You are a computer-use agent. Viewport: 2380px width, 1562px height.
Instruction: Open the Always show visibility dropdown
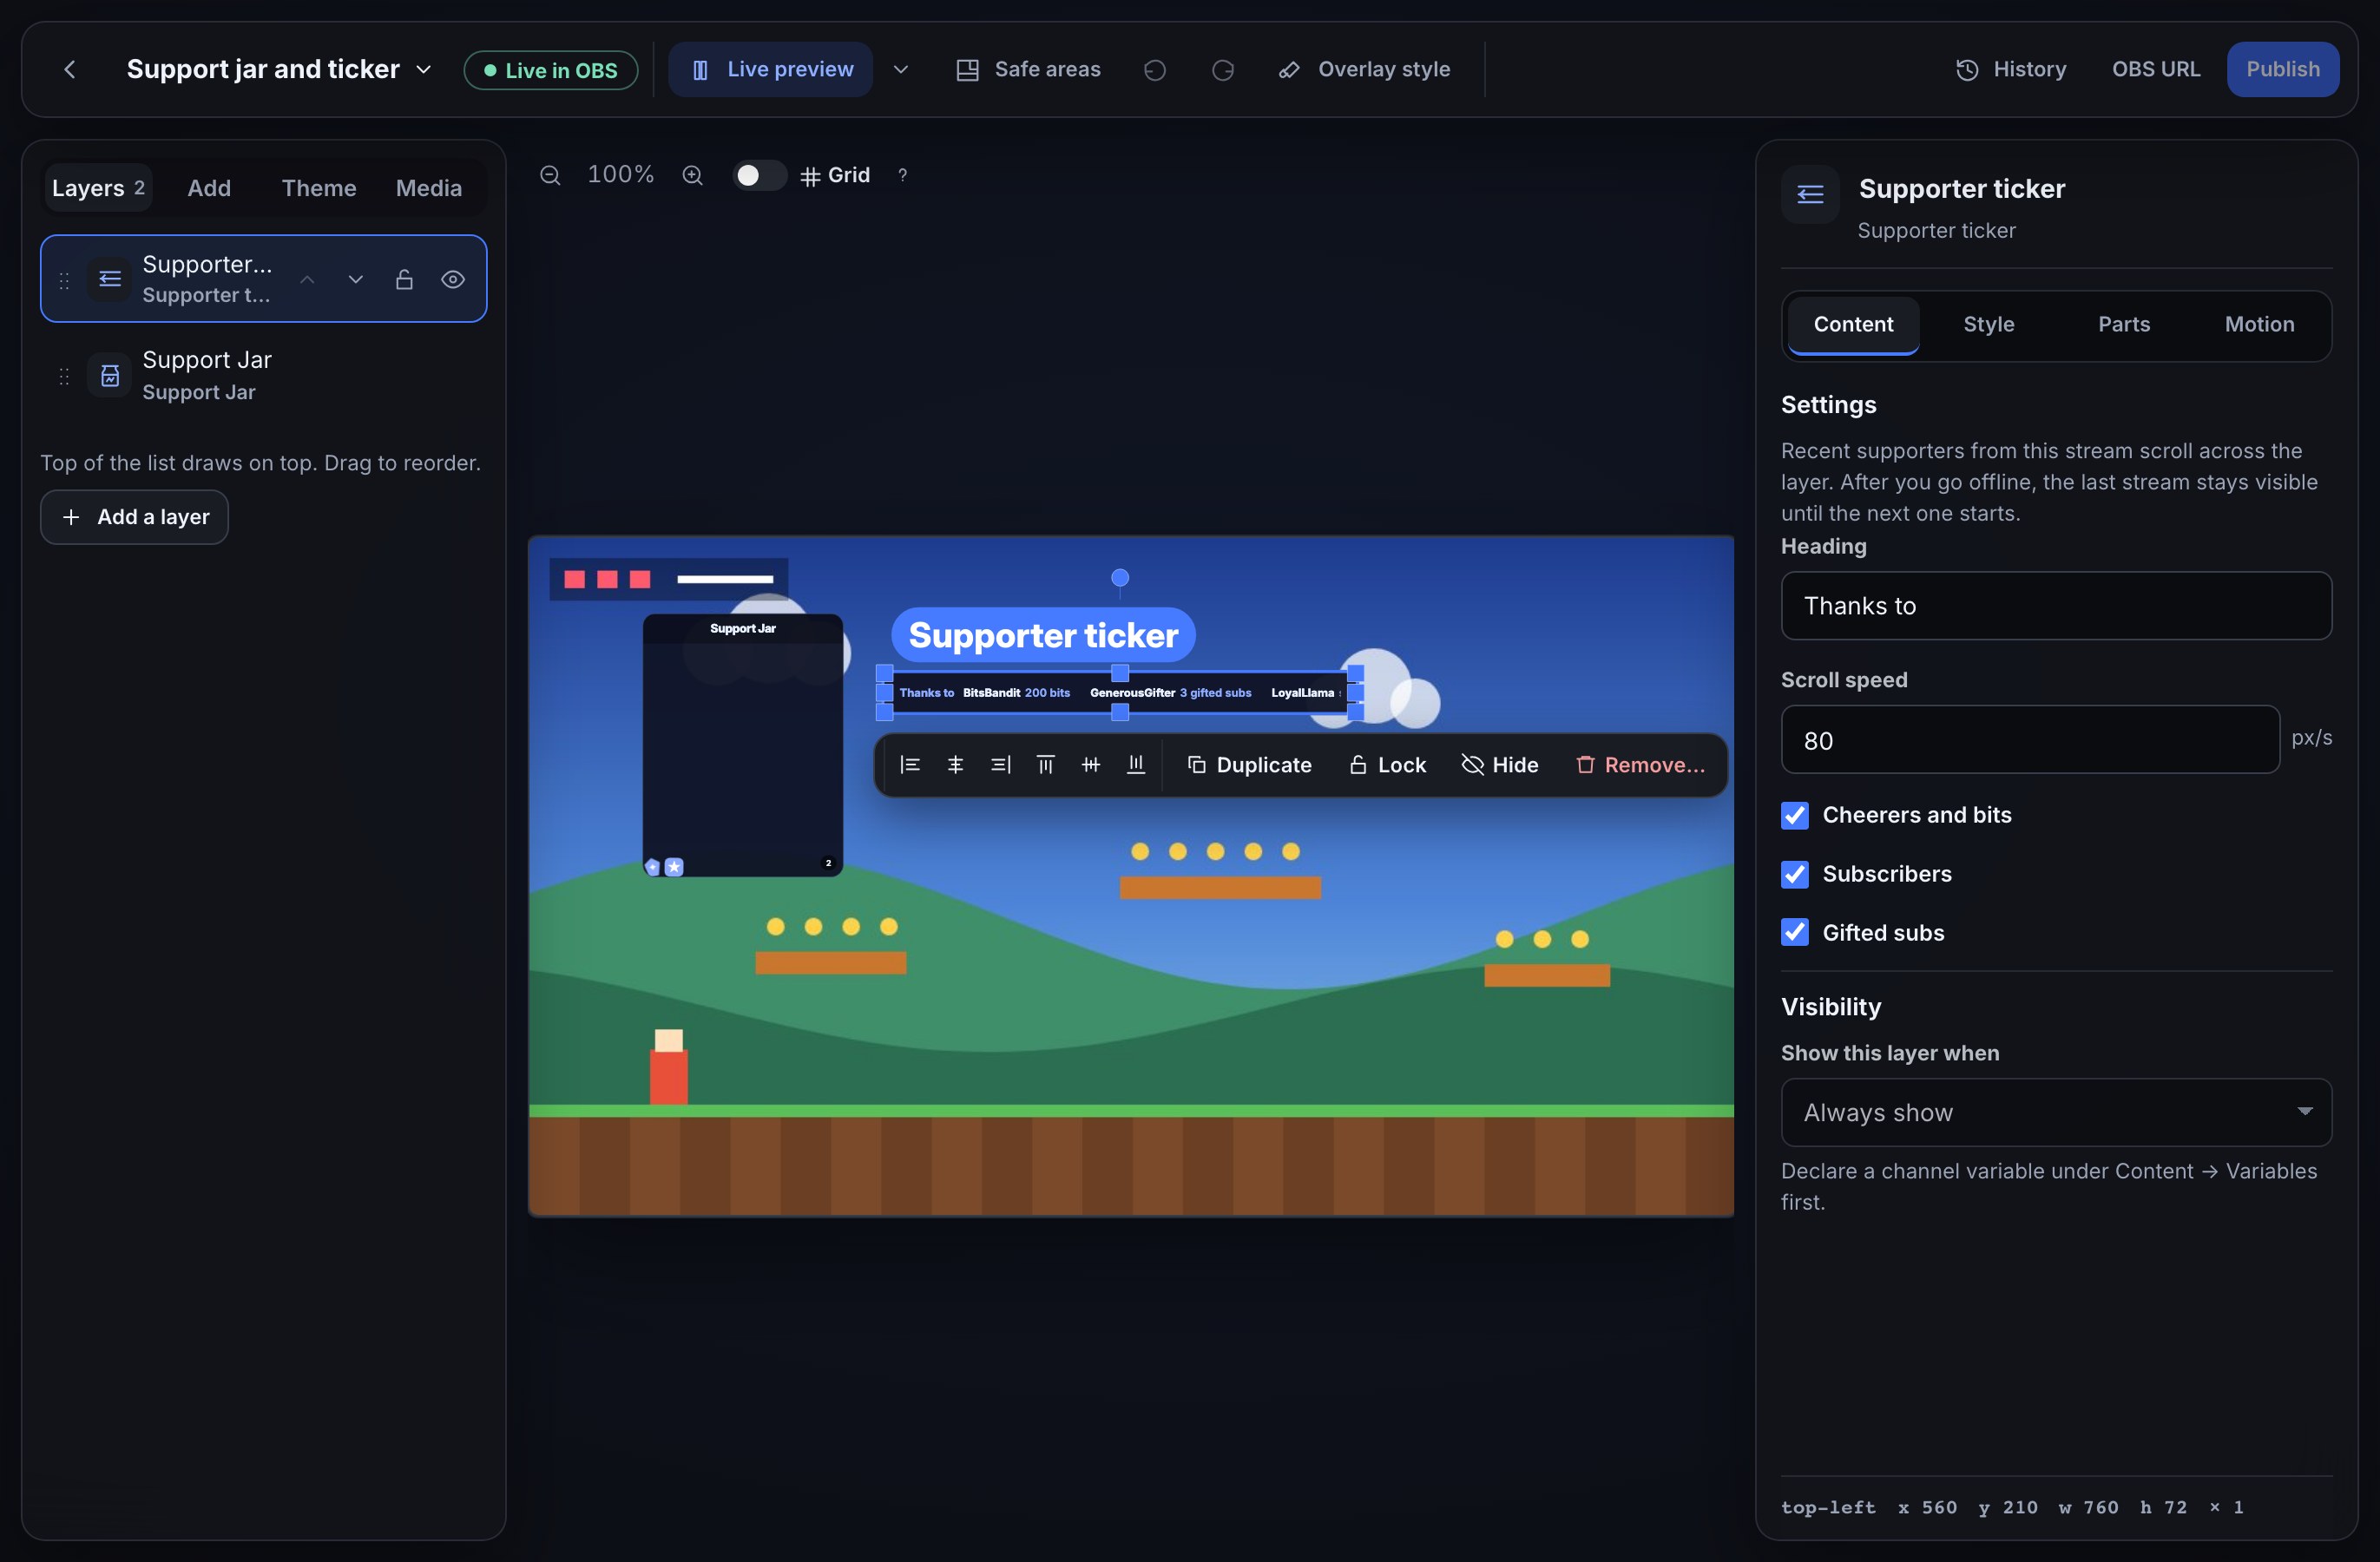click(x=2056, y=1112)
